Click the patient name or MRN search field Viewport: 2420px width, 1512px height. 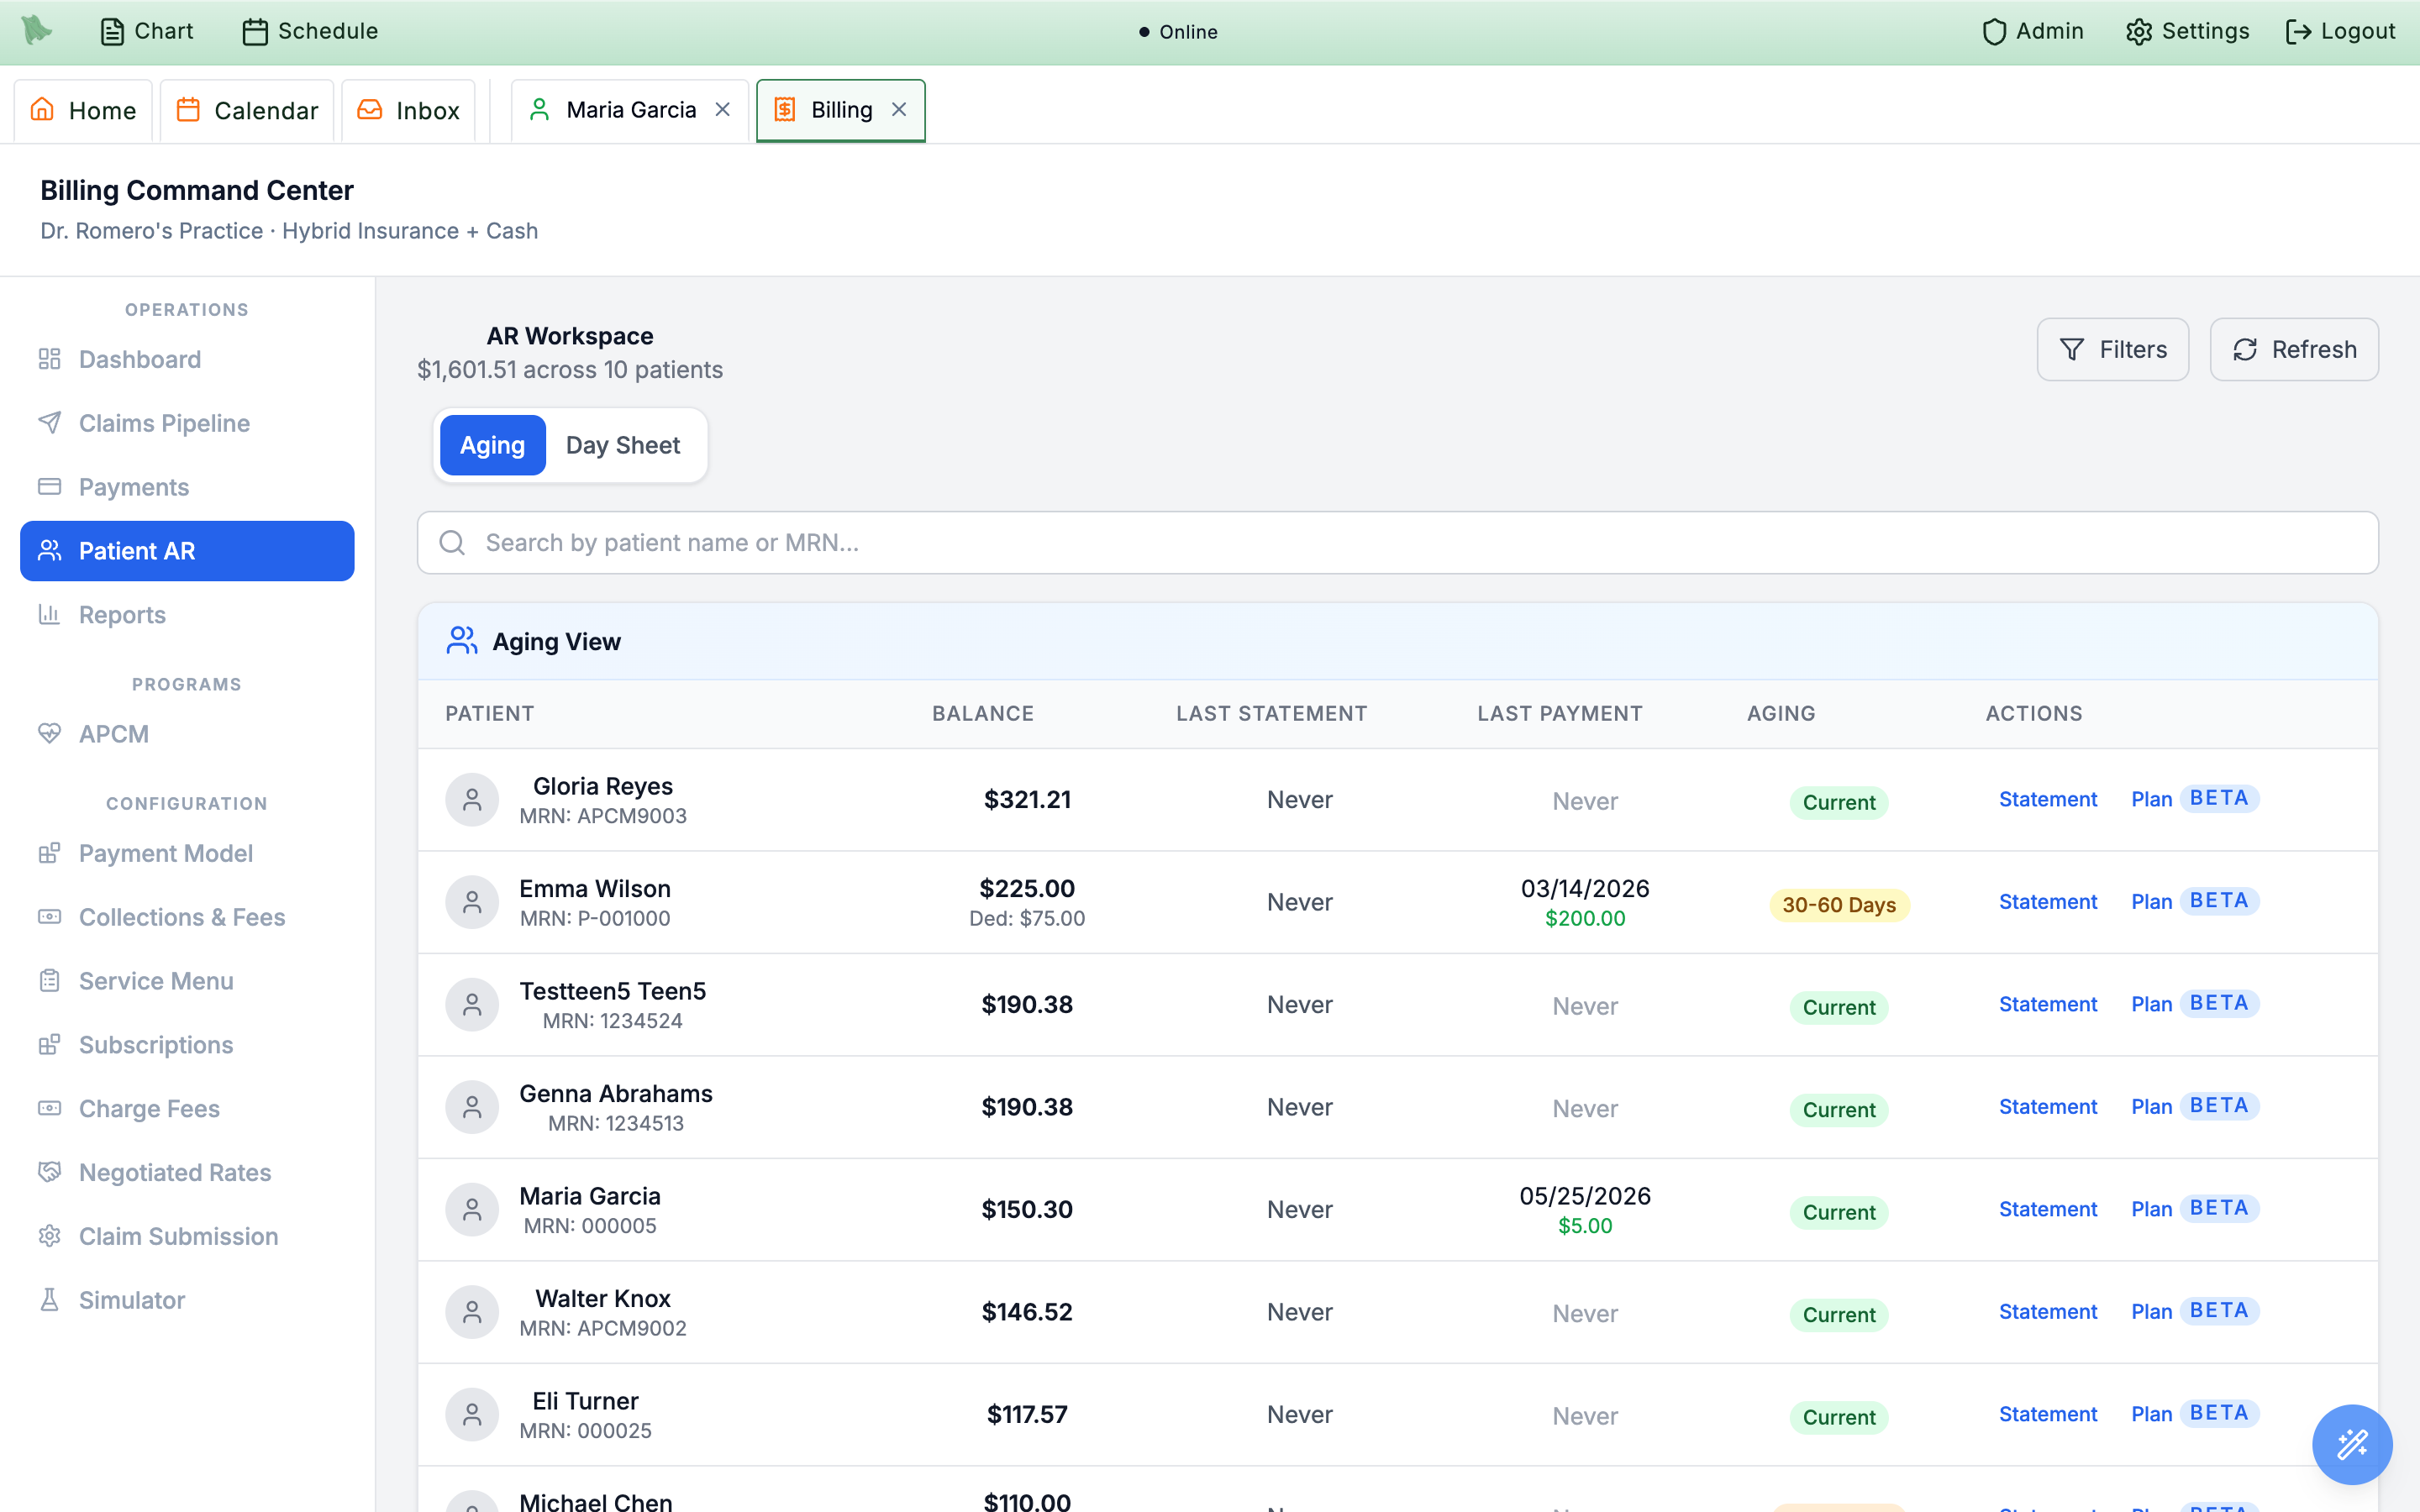click(1397, 543)
